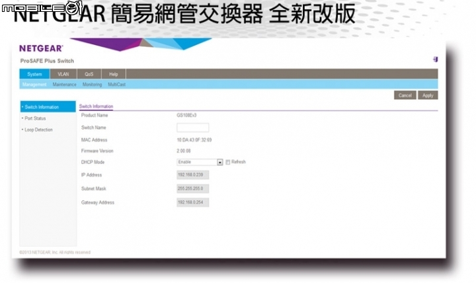Open the Help tab
Image resolution: width=476 pixels, height=283 pixels.
coord(114,74)
